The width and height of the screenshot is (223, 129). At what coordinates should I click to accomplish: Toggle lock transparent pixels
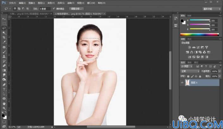(188, 77)
